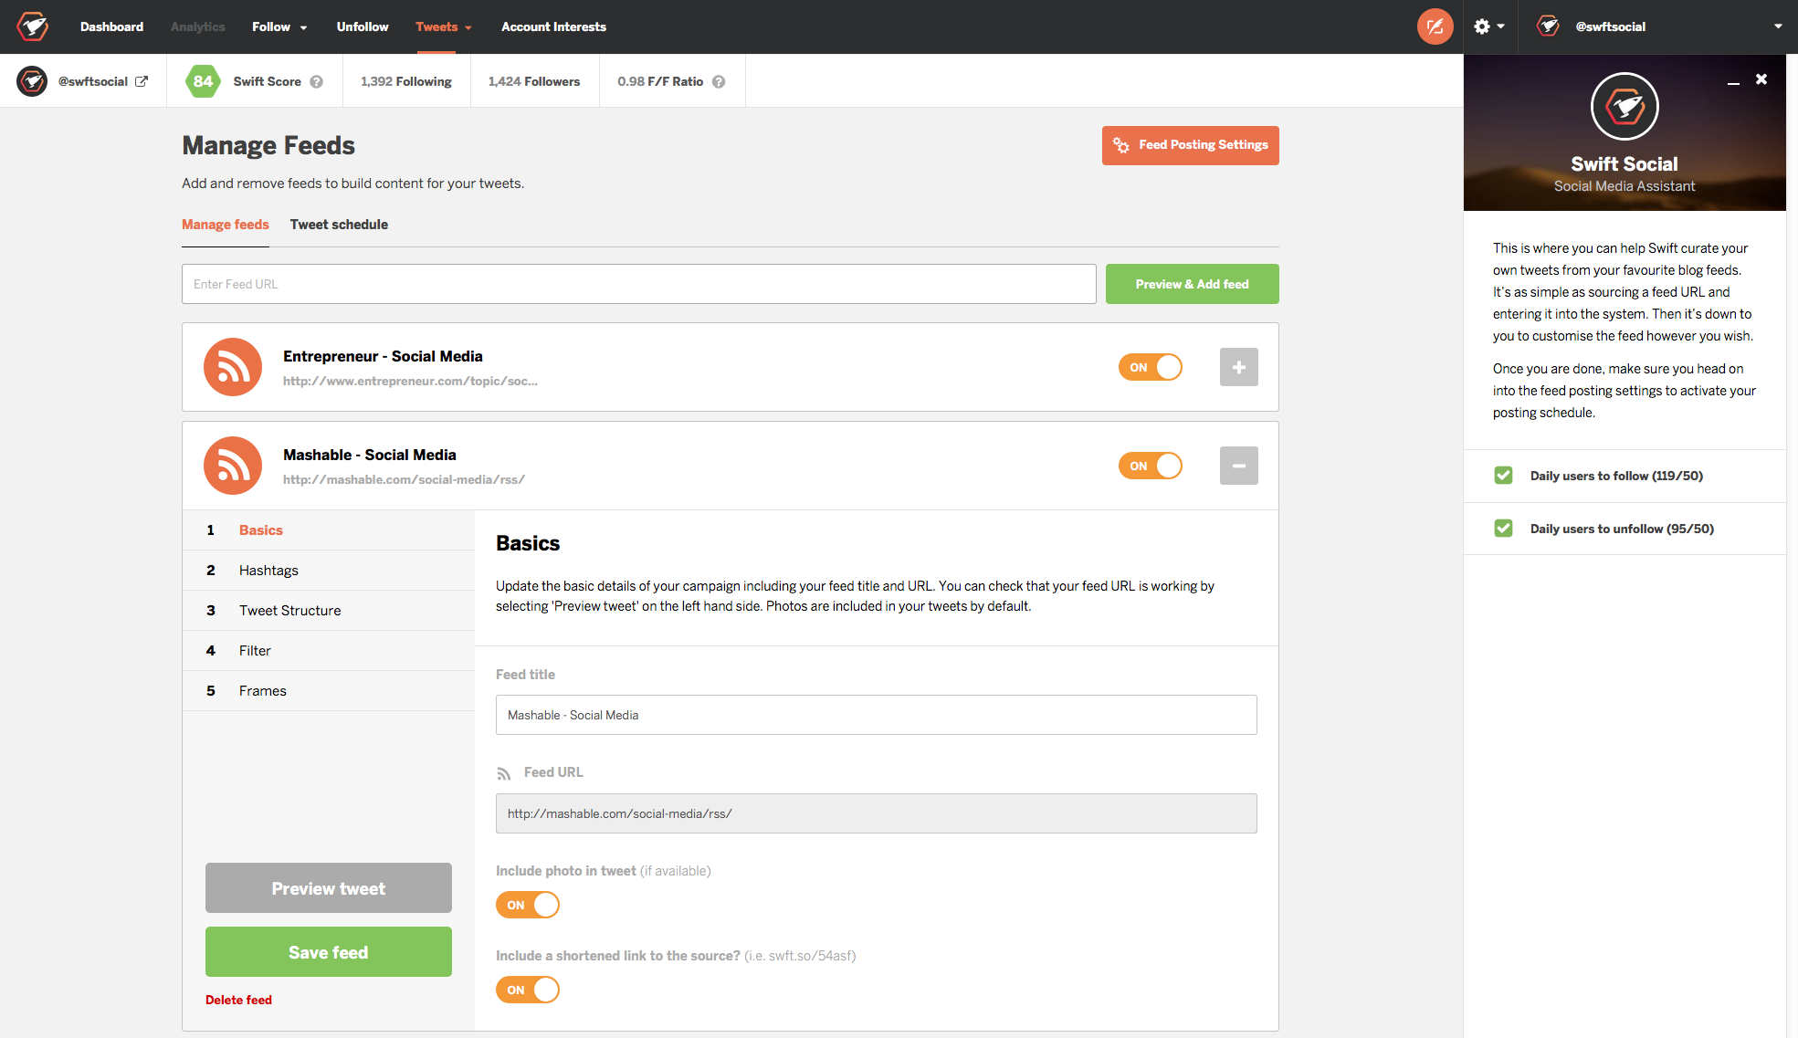The image size is (1798, 1038).
Task: Open the Feed Posting Settings
Action: 1190,145
